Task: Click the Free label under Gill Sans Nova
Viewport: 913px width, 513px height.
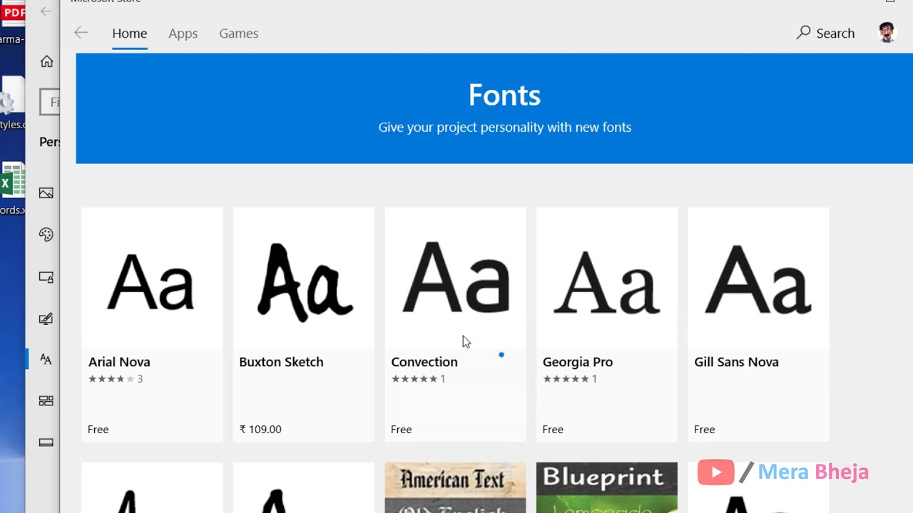Action: [704, 430]
